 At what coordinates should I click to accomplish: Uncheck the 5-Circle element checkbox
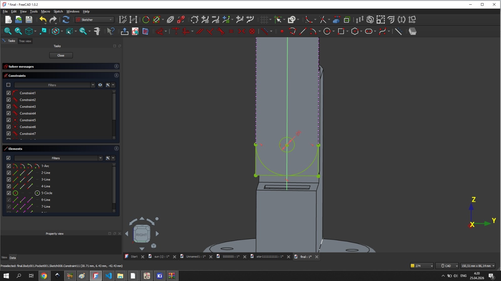(x=8, y=193)
